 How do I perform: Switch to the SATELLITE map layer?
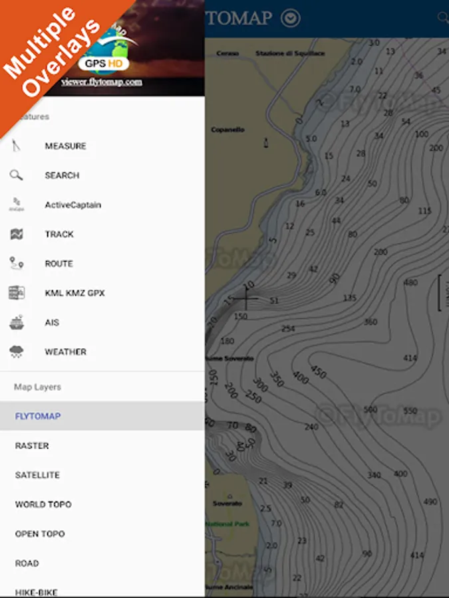(102, 475)
